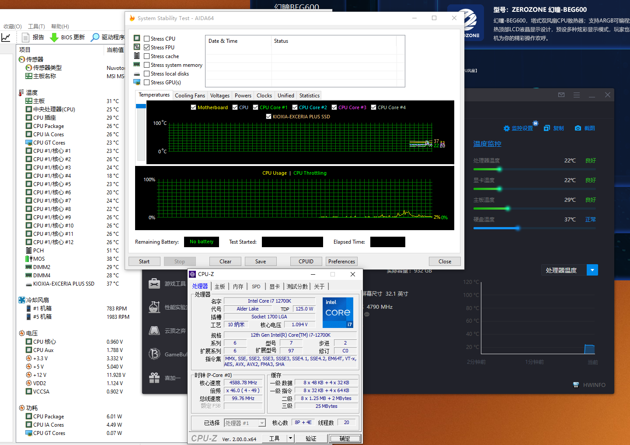The image size is (630, 445).
Task: Click the 功耗 power section icon
Action: coord(22,408)
